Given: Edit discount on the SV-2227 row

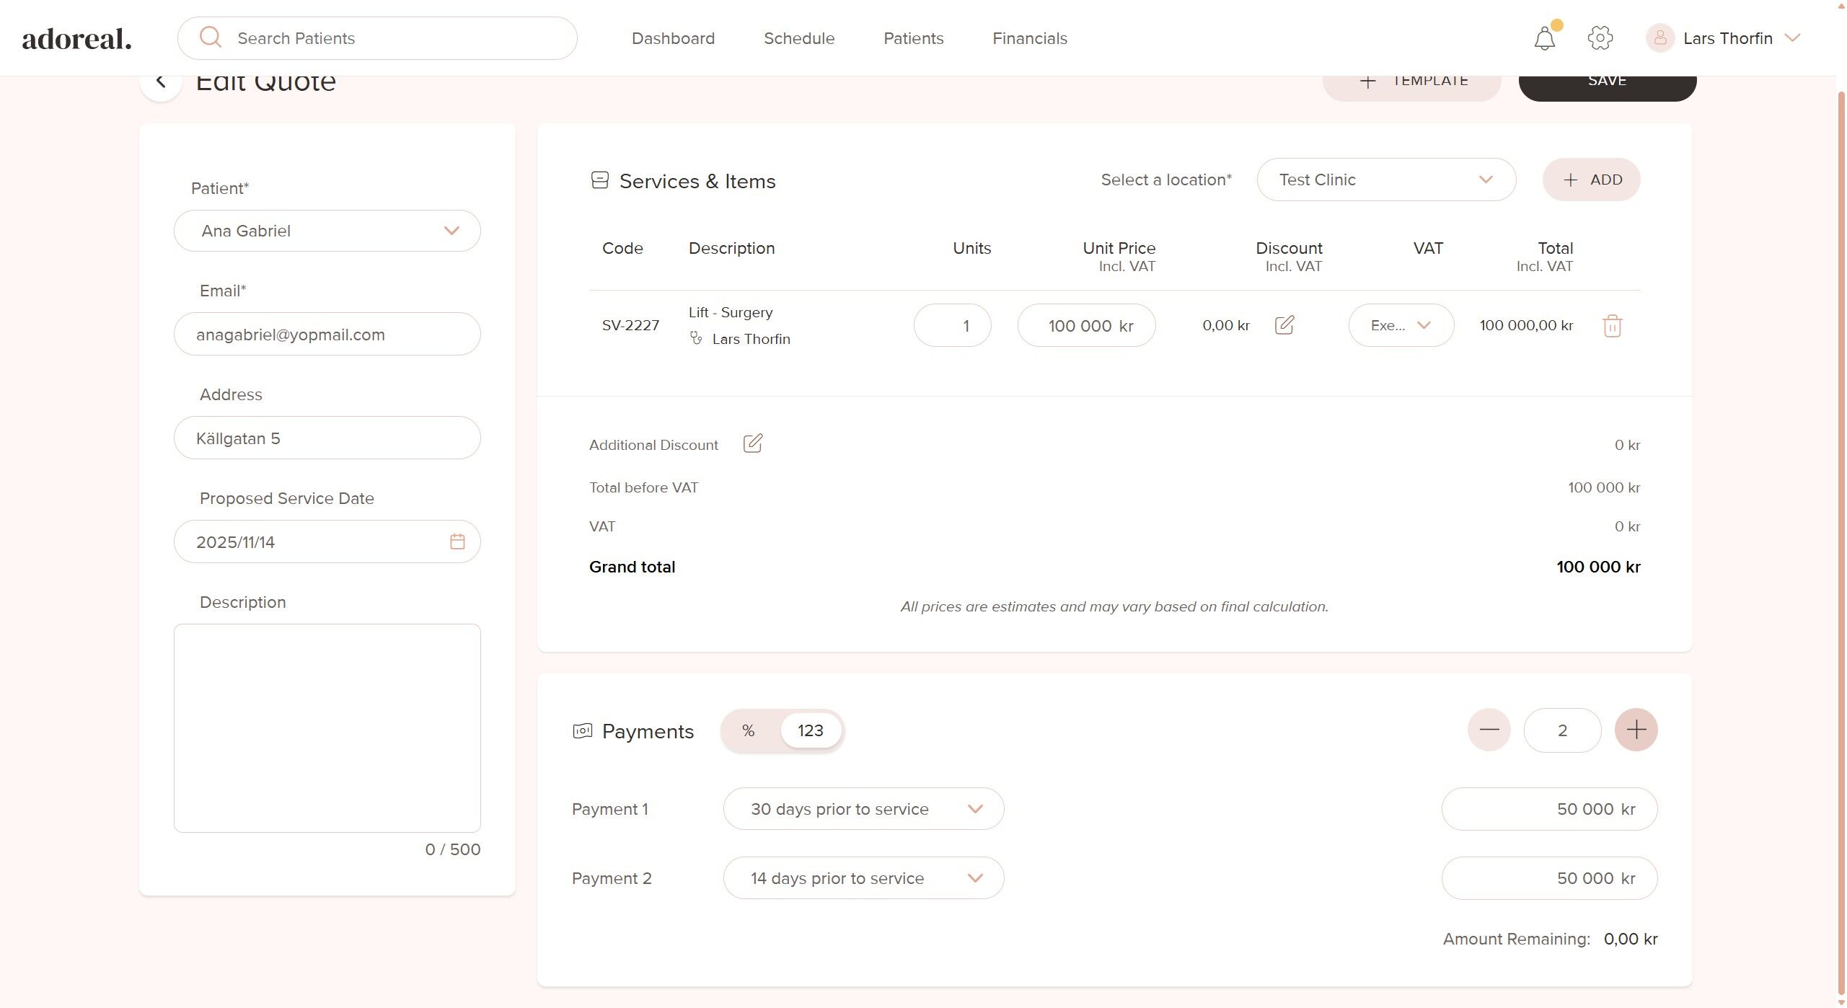Looking at the screenshot, I should pos(1284,325).
